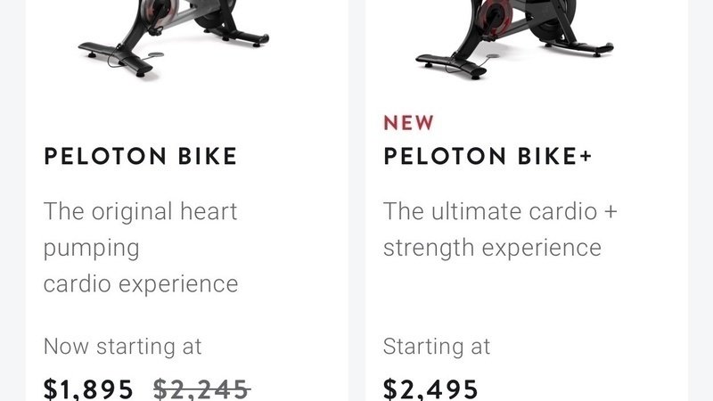Click the crossed-out $2,245 price
The image size is (713, 401).
(x=201, y=389)
